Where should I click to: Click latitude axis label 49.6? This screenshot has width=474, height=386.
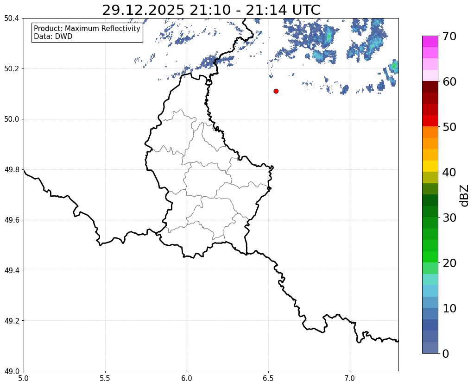coord(12,220)
